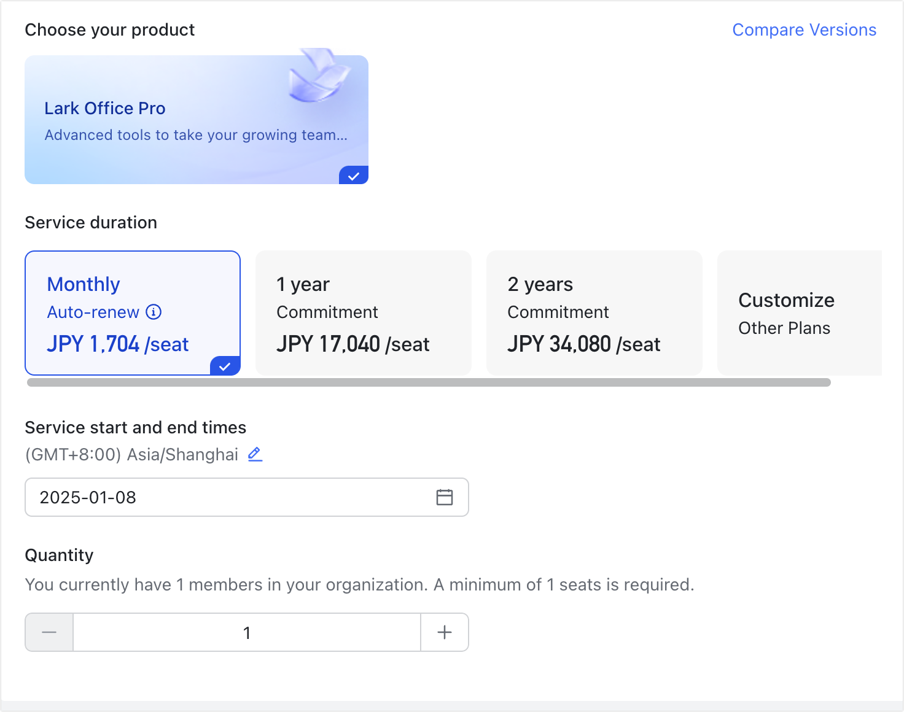
Task: Edit the service timezone via pencil icon
Action: (254, 454)
